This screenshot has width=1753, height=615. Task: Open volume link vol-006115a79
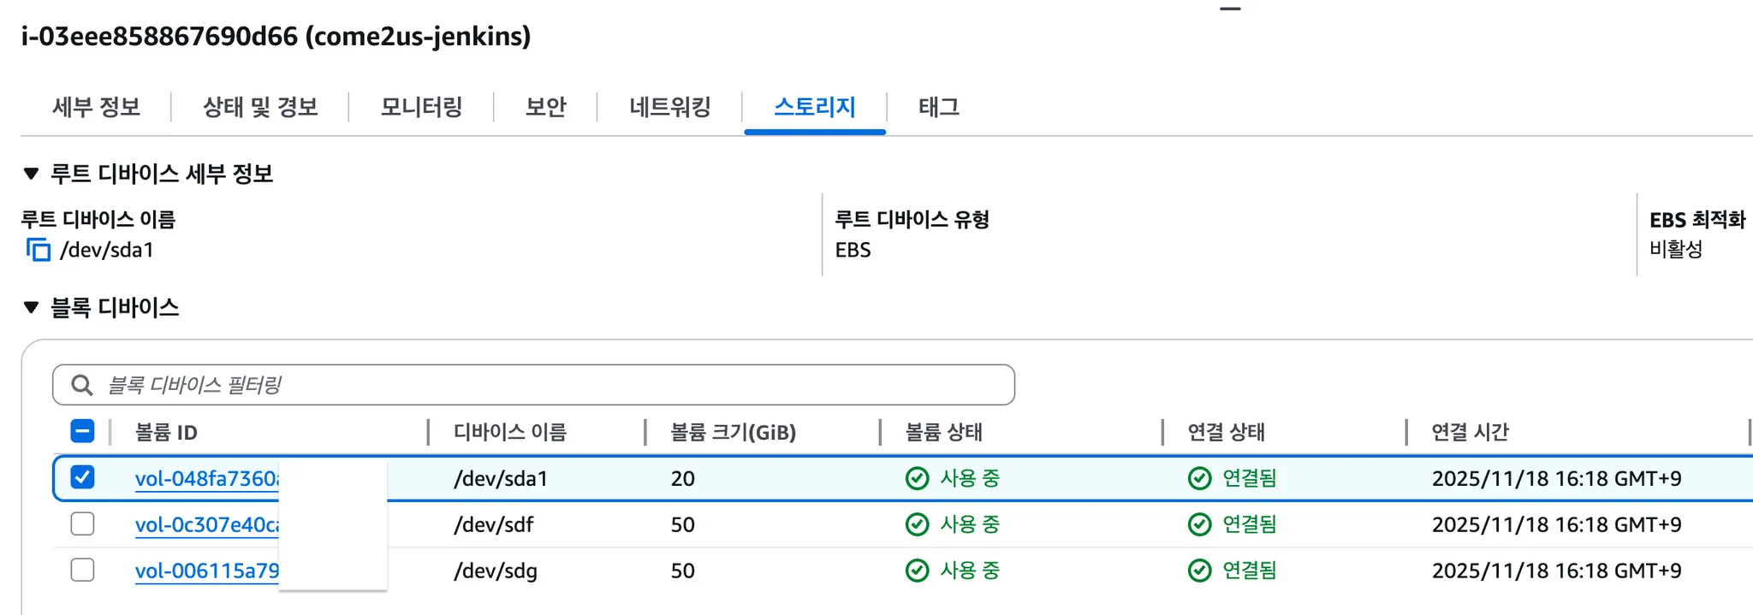point(205,571)
